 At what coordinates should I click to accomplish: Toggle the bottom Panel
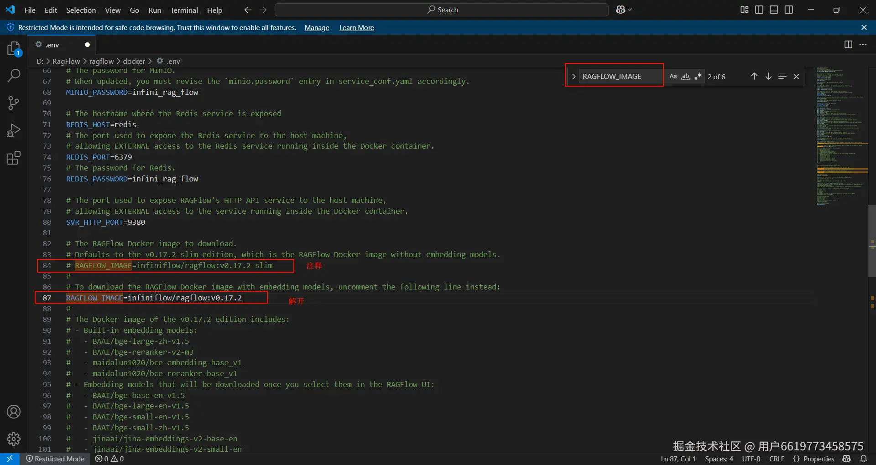click(x=774, y=10)
